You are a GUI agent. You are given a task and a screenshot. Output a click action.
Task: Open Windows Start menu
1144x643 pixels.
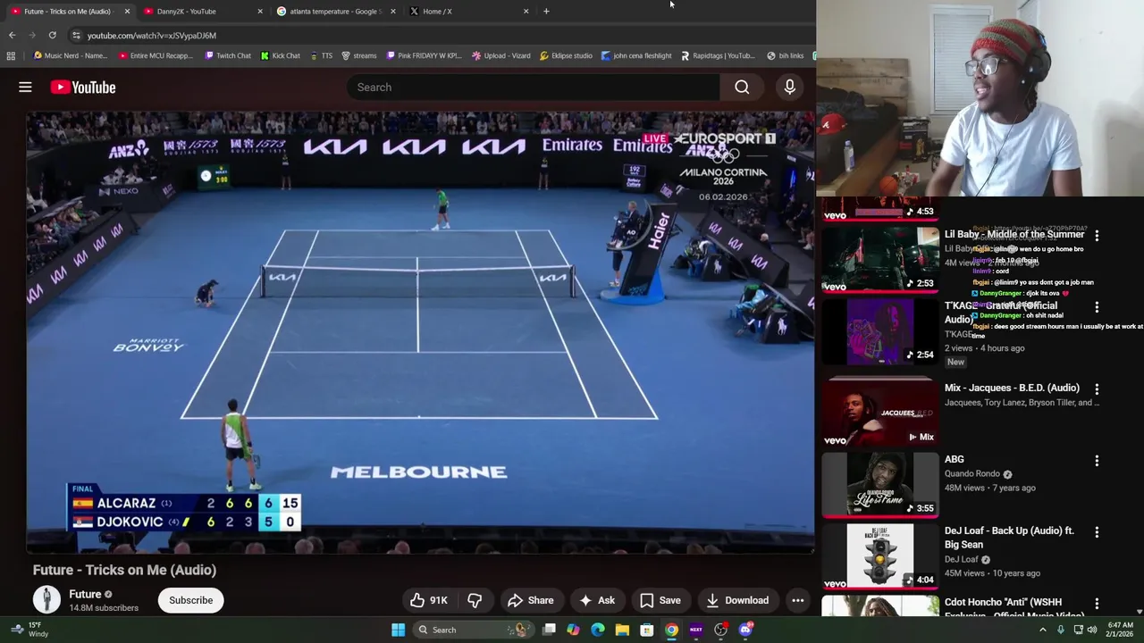coord(398,630)
